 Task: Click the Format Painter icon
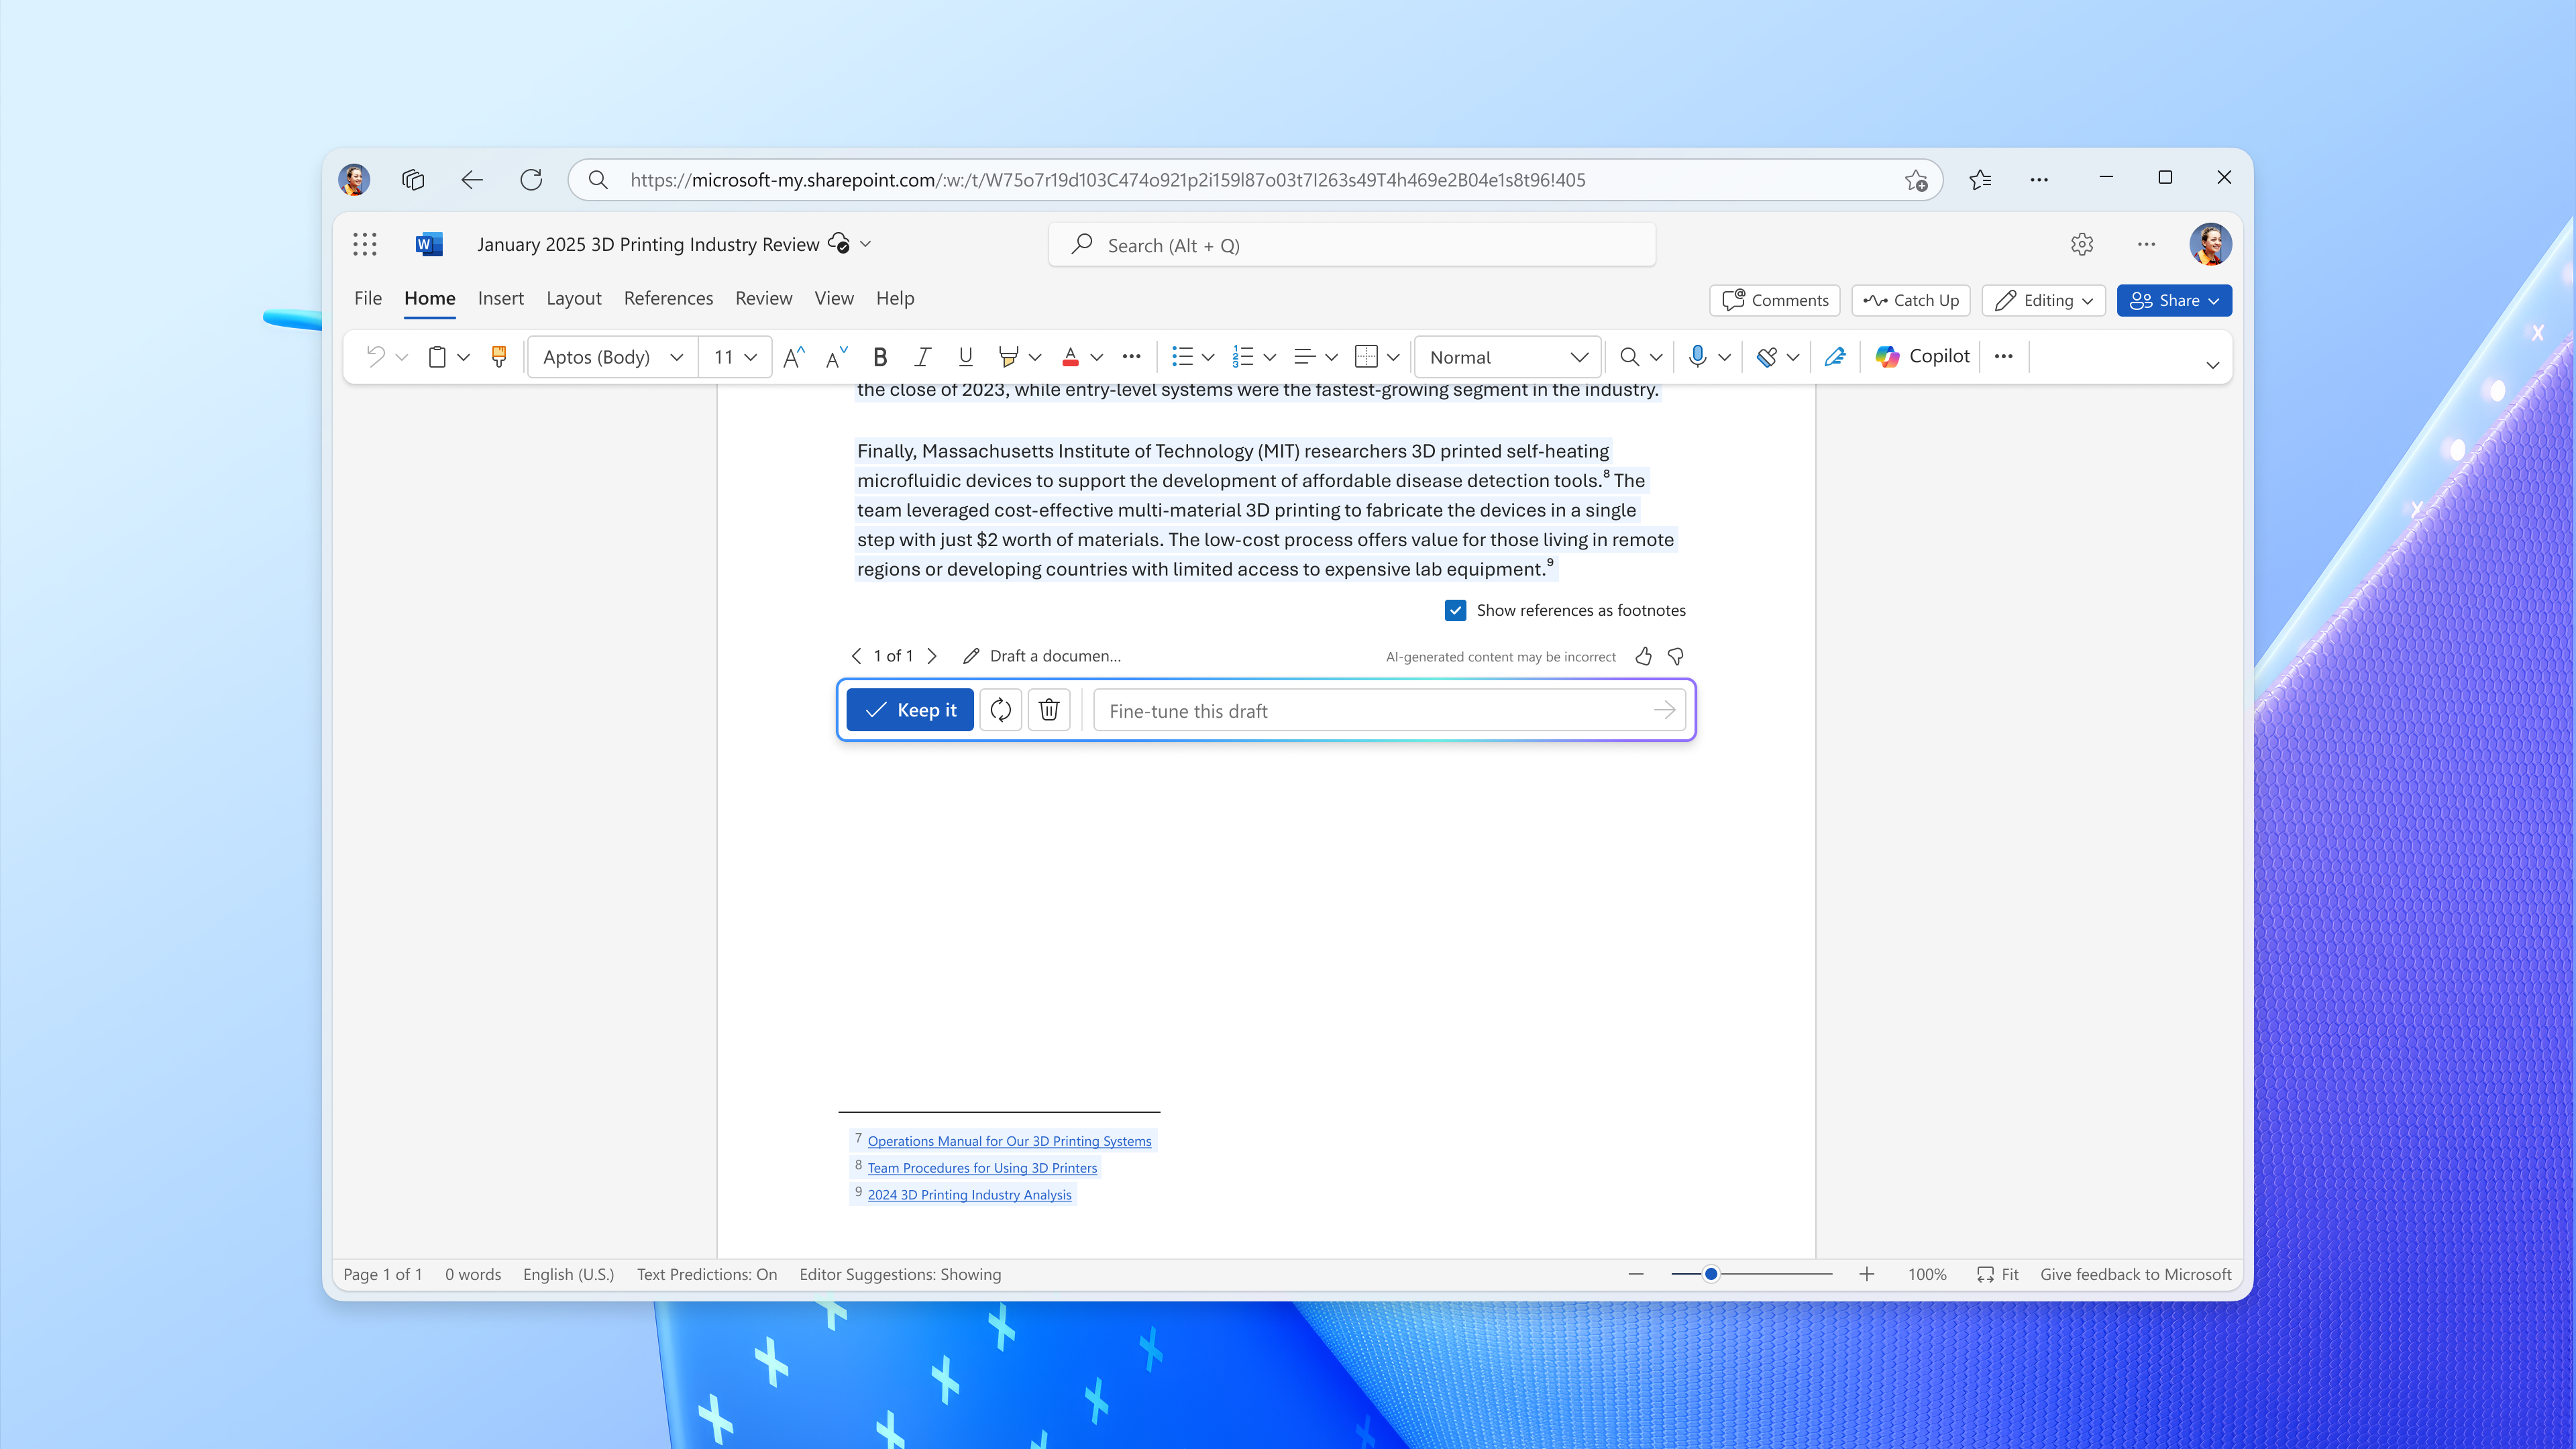(x=499, y=357)
